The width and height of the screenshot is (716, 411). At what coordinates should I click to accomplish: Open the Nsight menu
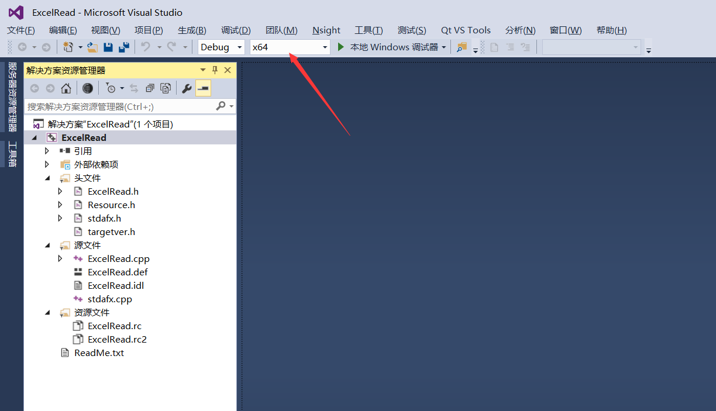[x=326, y=30]
